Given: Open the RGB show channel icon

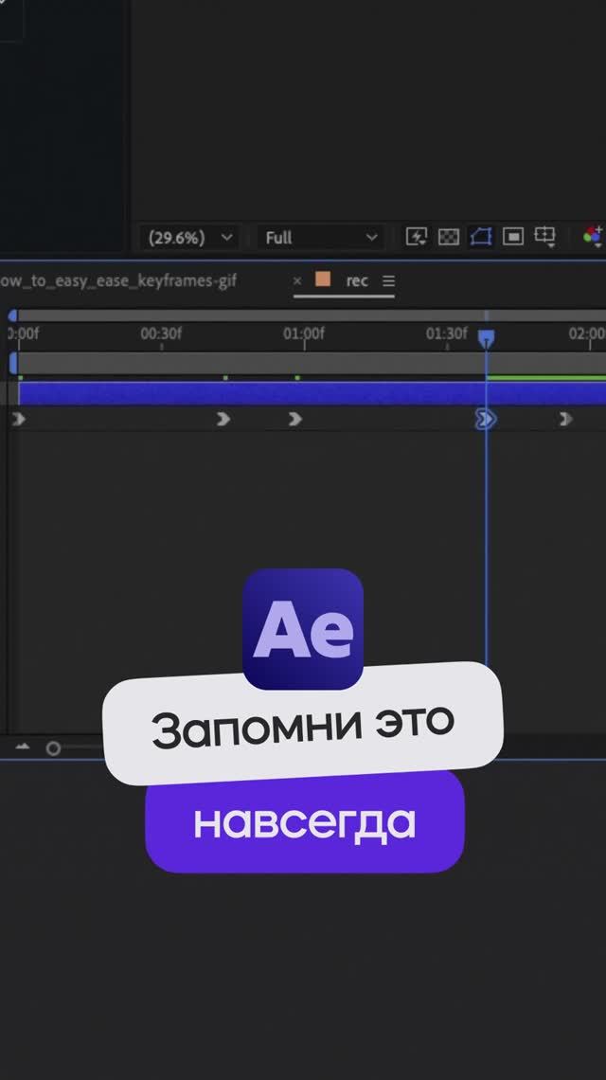Looking at the screenshot, I should pos(593,236).
